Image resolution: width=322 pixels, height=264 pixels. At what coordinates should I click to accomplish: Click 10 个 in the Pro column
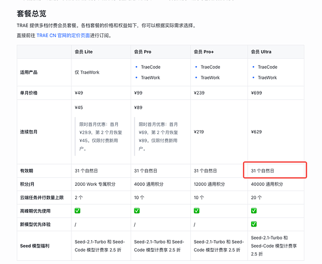[139, 197]
